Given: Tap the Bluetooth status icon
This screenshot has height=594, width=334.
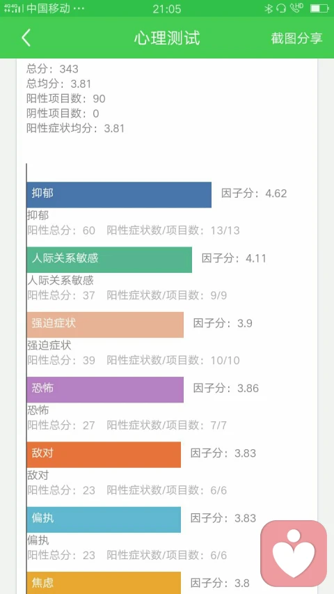Looking at the screenshot, I should (269, 8).
